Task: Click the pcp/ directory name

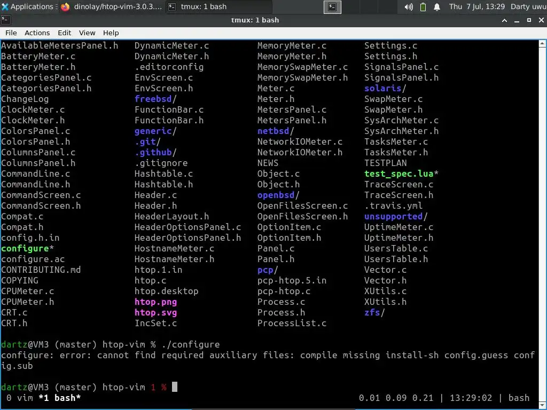Action: 268,270
